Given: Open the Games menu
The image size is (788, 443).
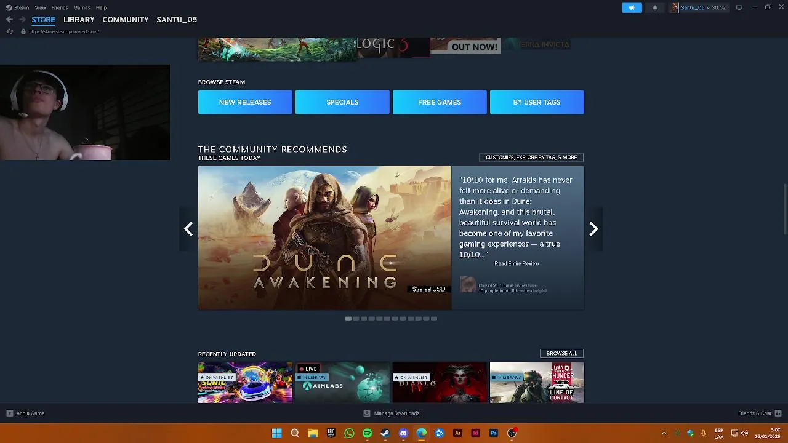Looking at the screenshot, I should coord(82,7).
